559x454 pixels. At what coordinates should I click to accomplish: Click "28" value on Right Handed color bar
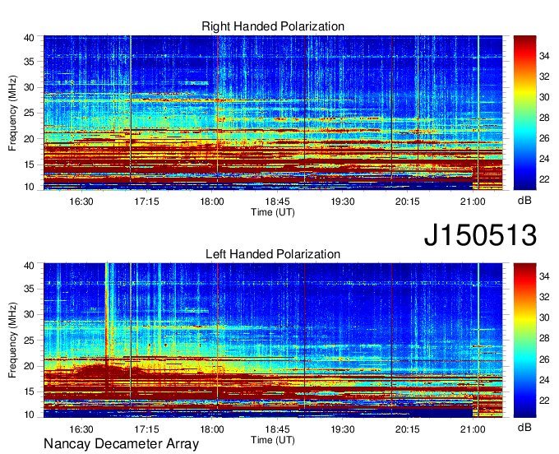coord(544,118)
